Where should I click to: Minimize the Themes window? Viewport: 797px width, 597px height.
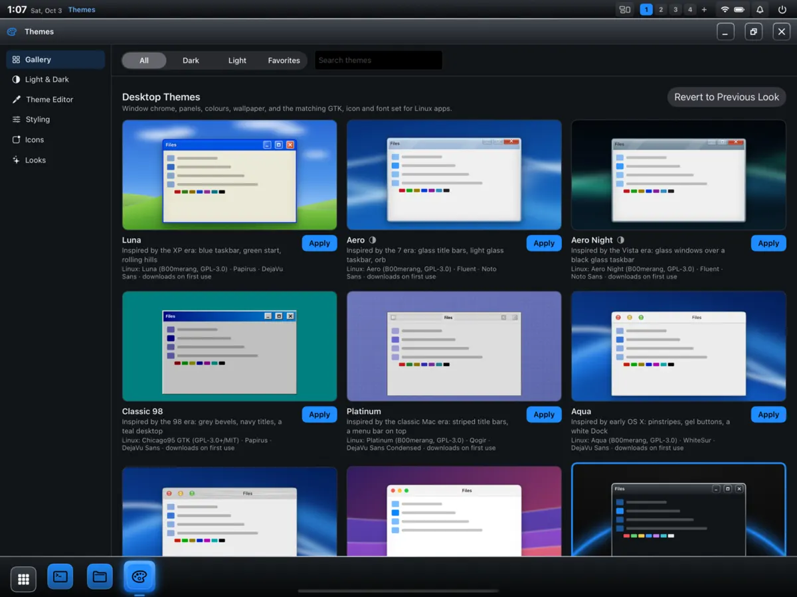coord(725,32)
